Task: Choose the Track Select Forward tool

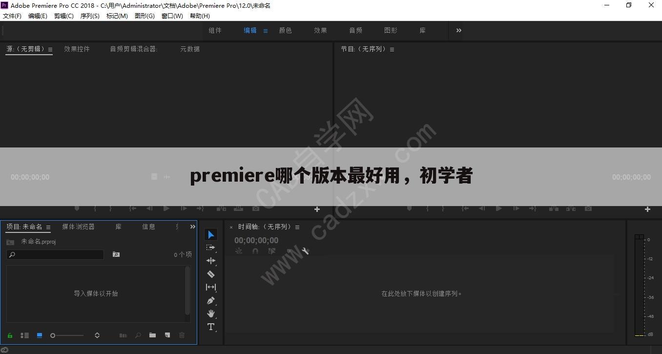Action: (x=211, y=248)
